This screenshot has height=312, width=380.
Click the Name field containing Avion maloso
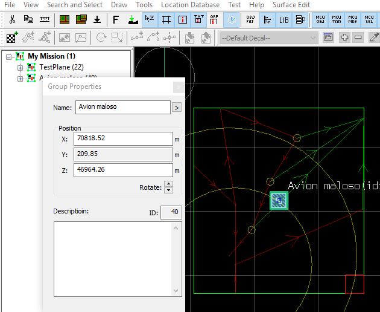123,107
